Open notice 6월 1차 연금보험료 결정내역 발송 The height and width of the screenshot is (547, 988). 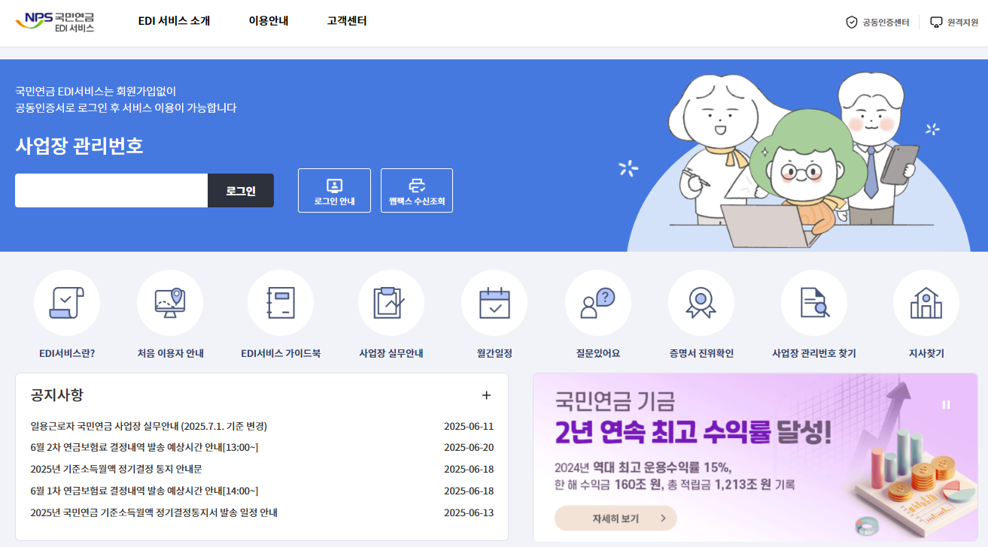[144, 491]
